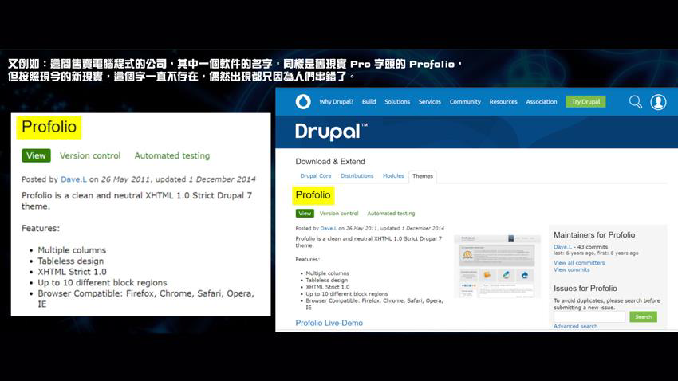Open the Community menu item
The width and height of the screenshot is (678, 381).
(465, 102)
